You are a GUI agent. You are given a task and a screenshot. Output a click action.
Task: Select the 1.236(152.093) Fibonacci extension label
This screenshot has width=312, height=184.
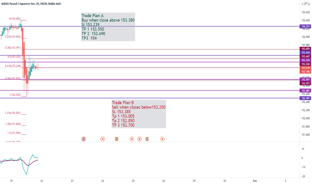[13, 113]
